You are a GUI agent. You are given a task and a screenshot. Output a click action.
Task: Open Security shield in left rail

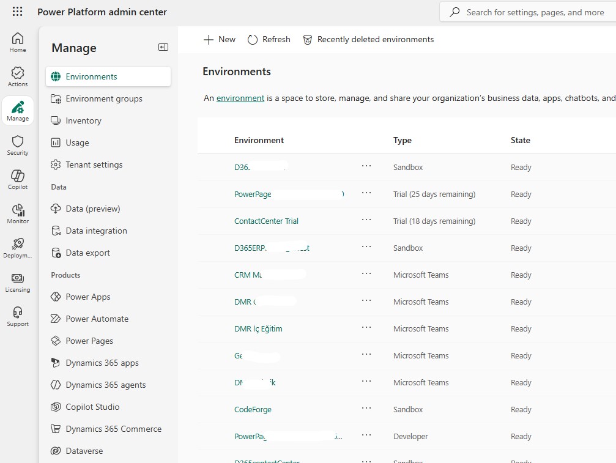[18, 146]
